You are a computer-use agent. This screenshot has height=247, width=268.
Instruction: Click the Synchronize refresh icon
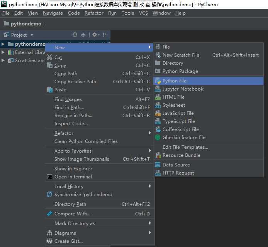49,194
